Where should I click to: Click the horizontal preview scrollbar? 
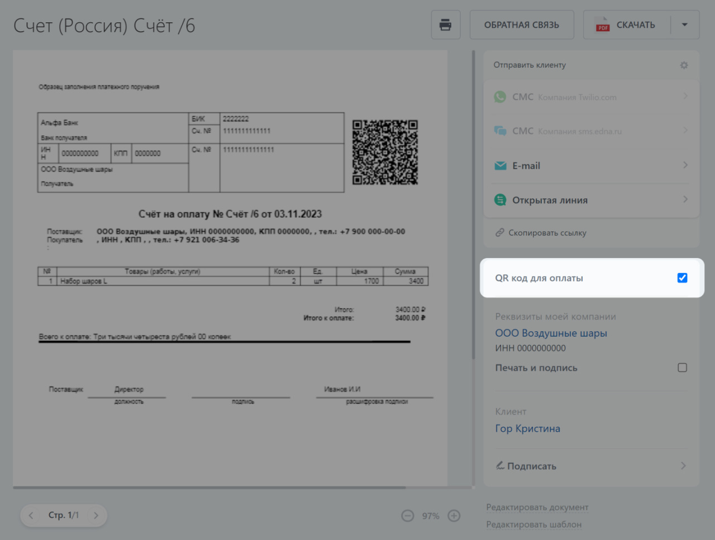click(x=209, y=488)
